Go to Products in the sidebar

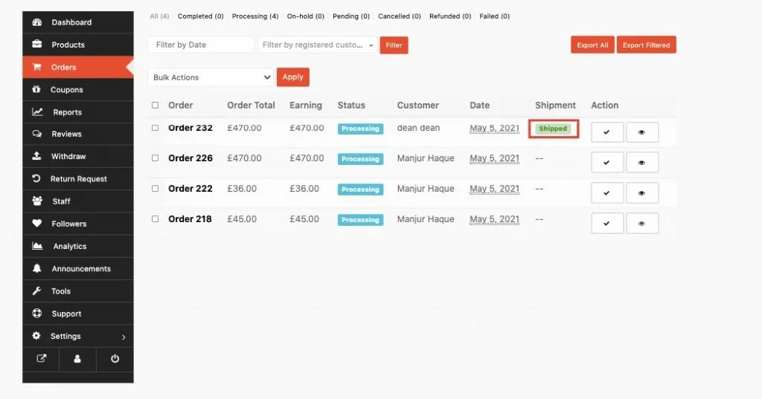pyautogui.click(x=77, y=45)
